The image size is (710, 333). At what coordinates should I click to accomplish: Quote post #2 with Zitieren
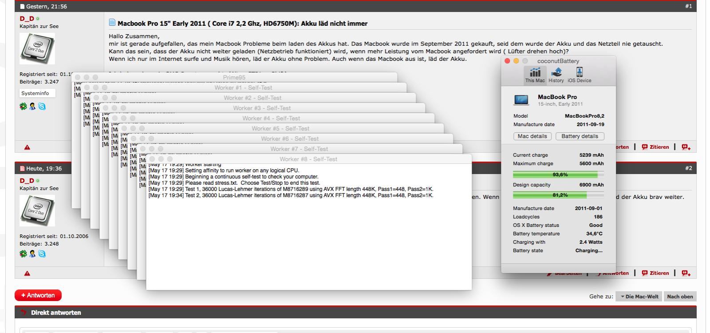tap(655, 273)
